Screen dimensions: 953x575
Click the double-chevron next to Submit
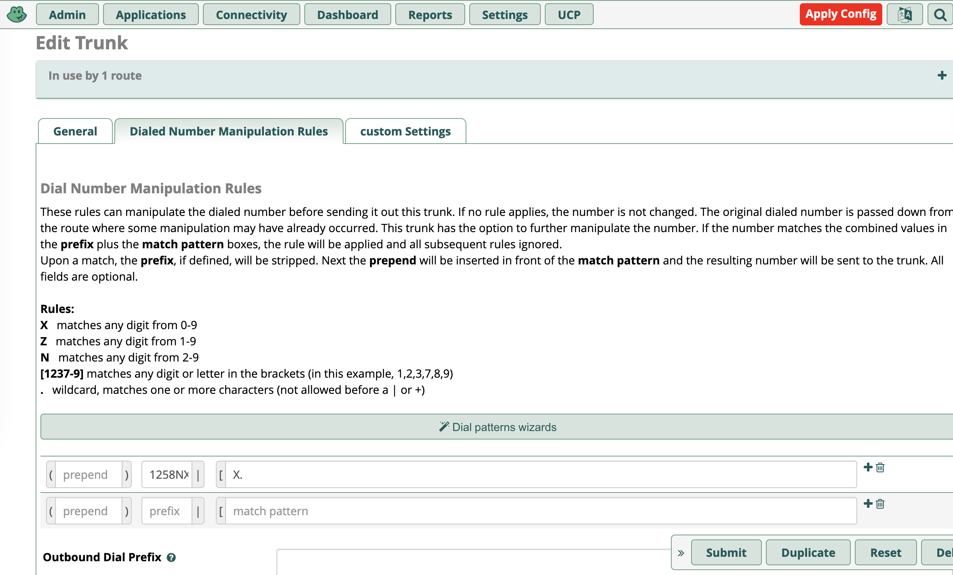coord(681,552)
